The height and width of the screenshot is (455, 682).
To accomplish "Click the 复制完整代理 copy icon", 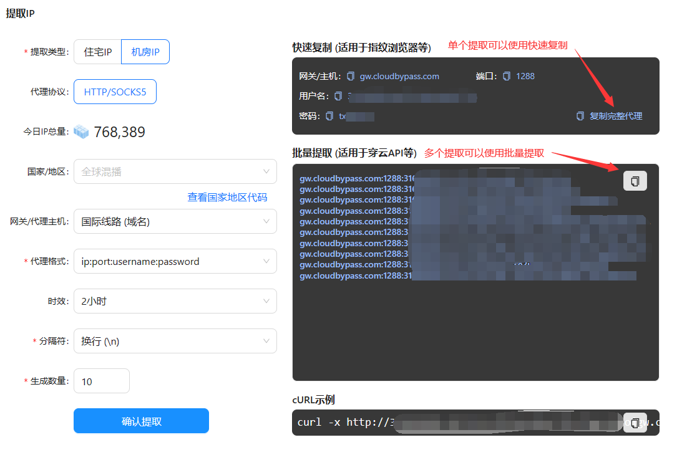I will pyautogui.click(x=580, y=116).
